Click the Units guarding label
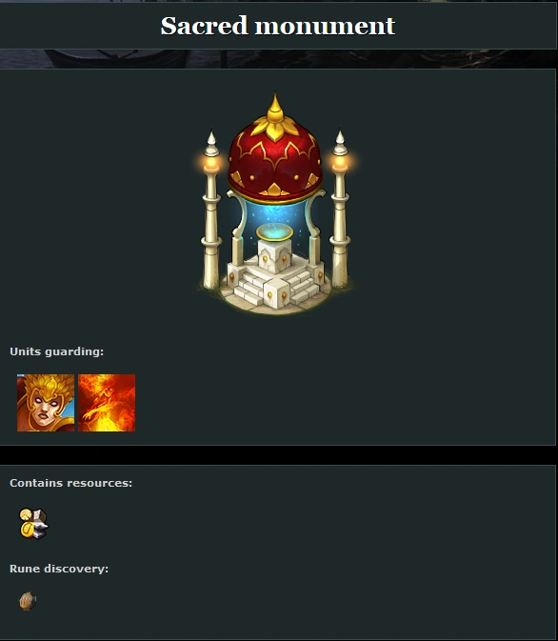558x641 pixels. 57,351
